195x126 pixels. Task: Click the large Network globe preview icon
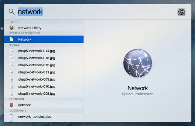coord(138,63)
